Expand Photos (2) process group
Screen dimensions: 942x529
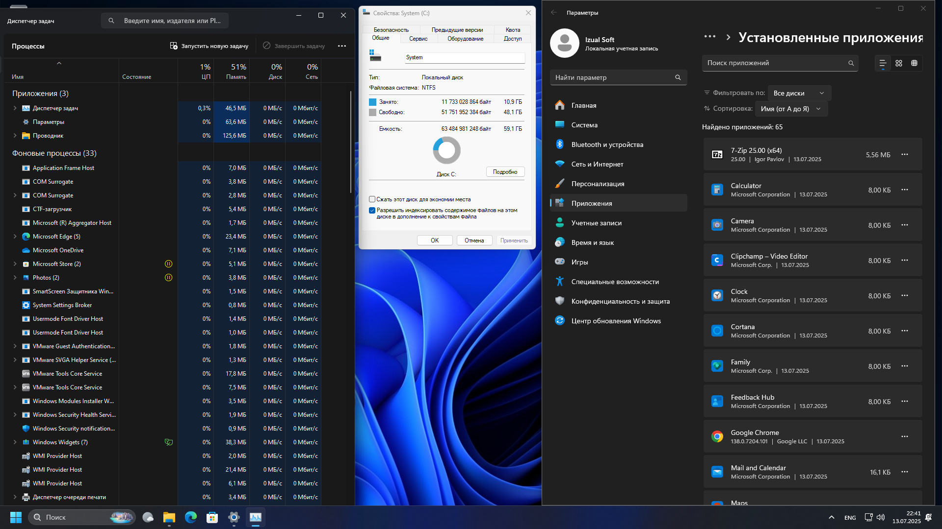pyautogui.click(x=15, y=278)
